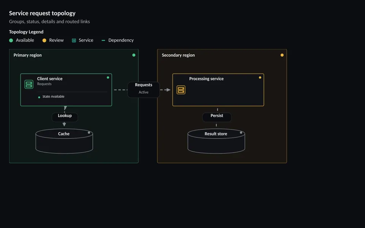
Task: Click the Client service server icon
Action: [29, 84]
